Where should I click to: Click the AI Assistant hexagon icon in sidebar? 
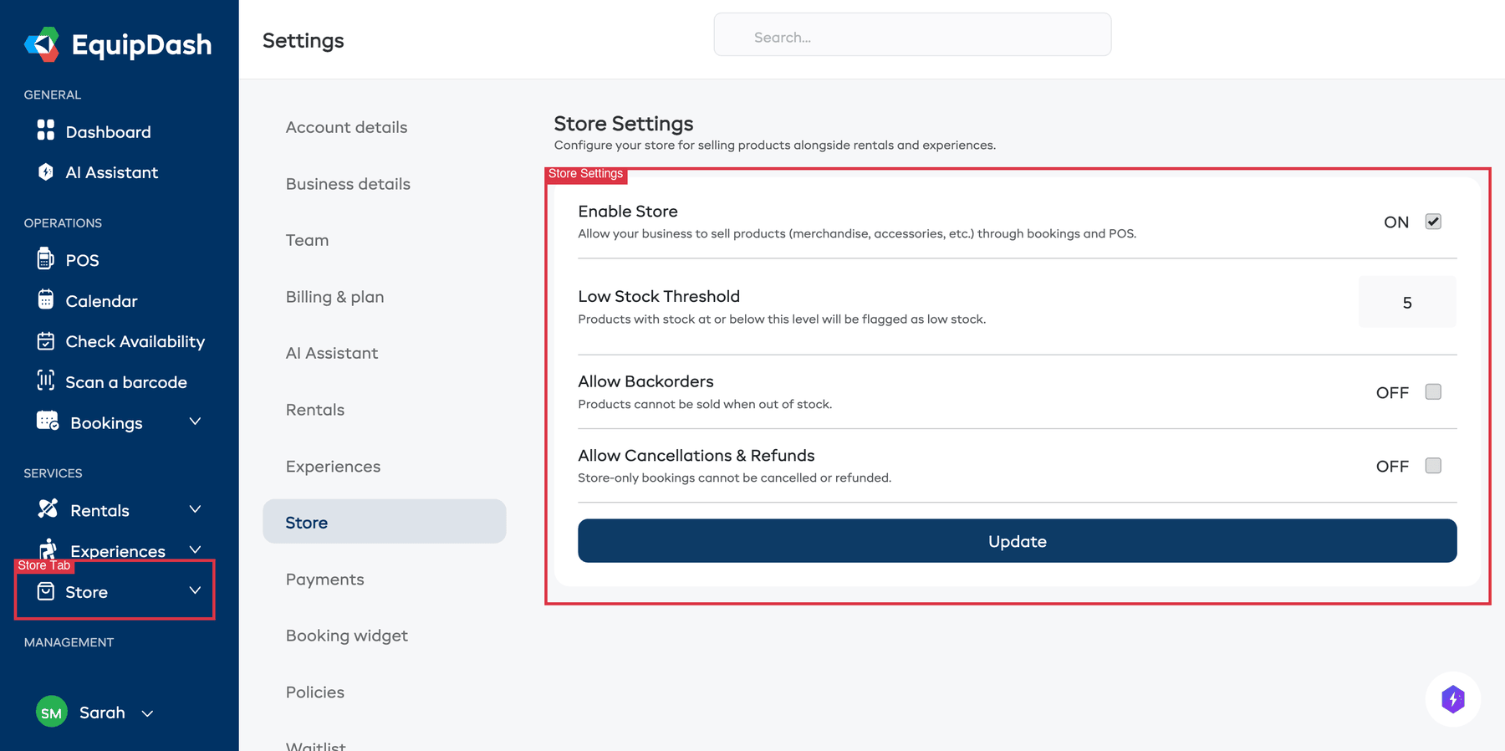tap(46, 171)
